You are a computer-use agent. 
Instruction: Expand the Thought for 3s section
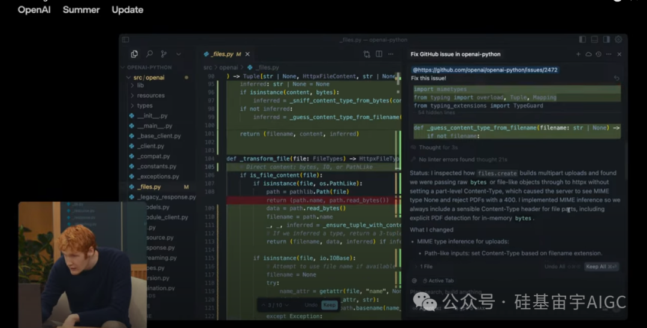pos(438,148)
